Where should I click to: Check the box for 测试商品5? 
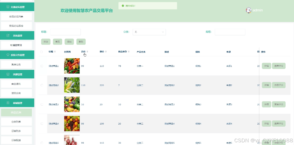pos(42,143)
